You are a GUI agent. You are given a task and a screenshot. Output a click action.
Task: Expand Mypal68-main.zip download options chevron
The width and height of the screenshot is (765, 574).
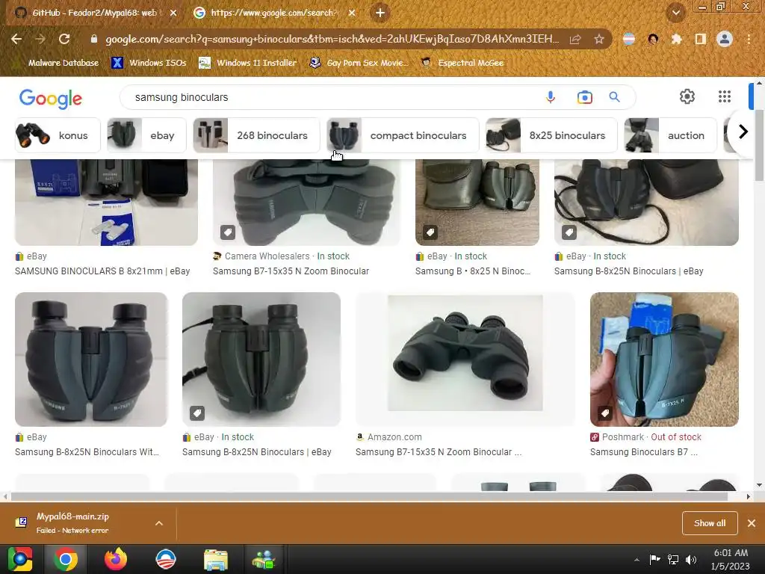point(159,523)
